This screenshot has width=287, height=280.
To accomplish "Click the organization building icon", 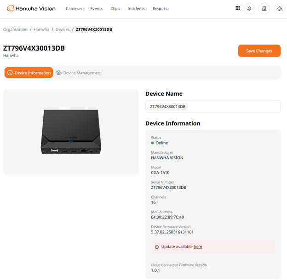I will [x=264, y=8].
